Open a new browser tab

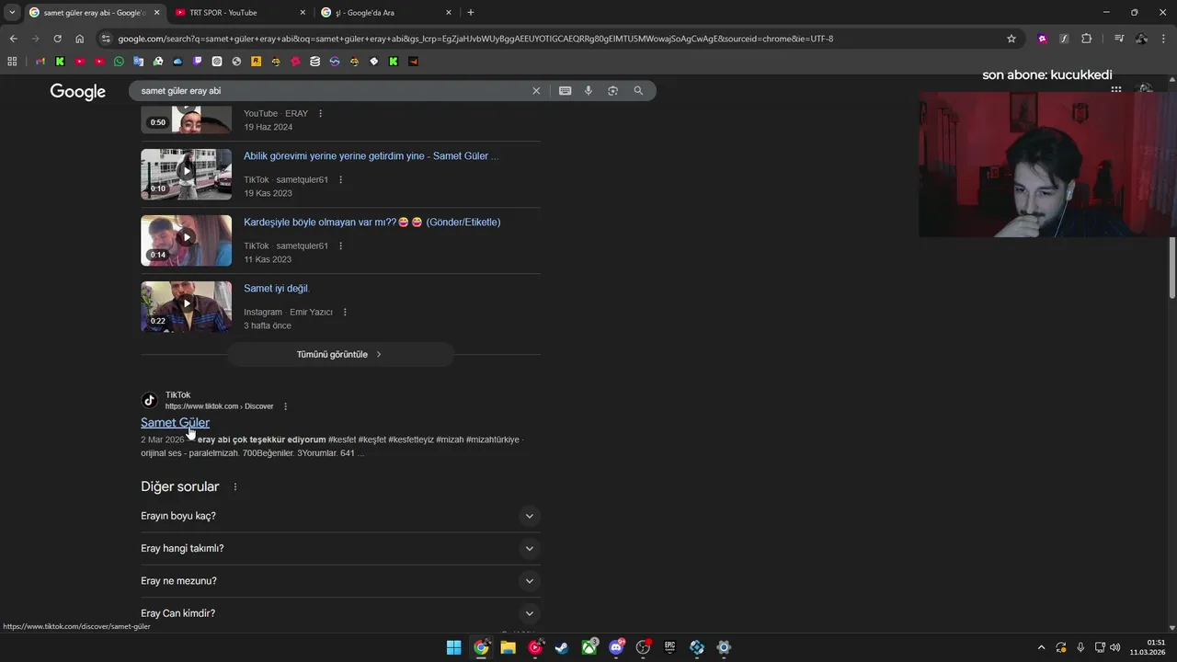coord(471,13)
